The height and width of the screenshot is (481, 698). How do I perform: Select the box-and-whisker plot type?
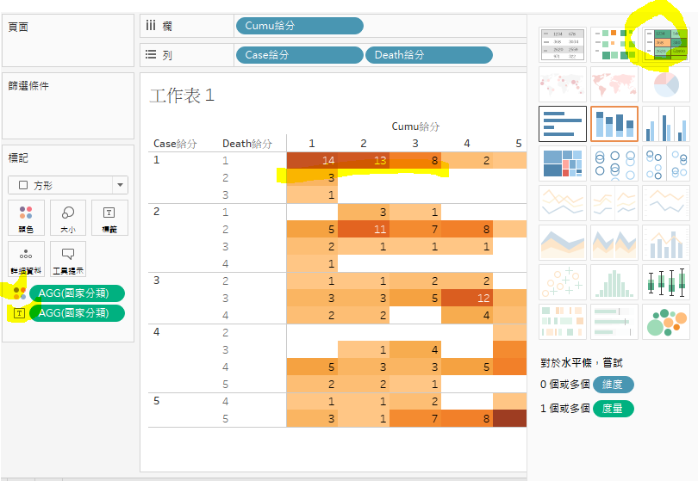tap(666, 282)
